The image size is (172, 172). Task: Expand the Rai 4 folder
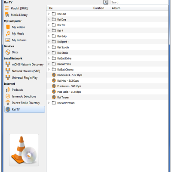(x=49, y=31)
